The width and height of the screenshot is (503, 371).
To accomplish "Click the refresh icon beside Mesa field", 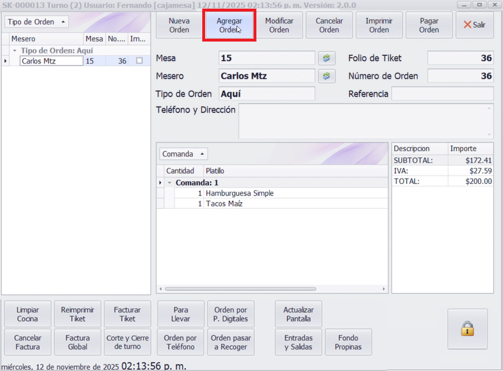I will click(x=327, y=58).
